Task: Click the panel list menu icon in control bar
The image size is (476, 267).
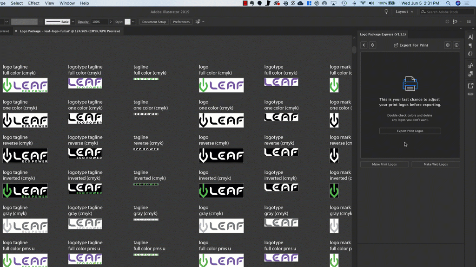Action: pos(469,21)
